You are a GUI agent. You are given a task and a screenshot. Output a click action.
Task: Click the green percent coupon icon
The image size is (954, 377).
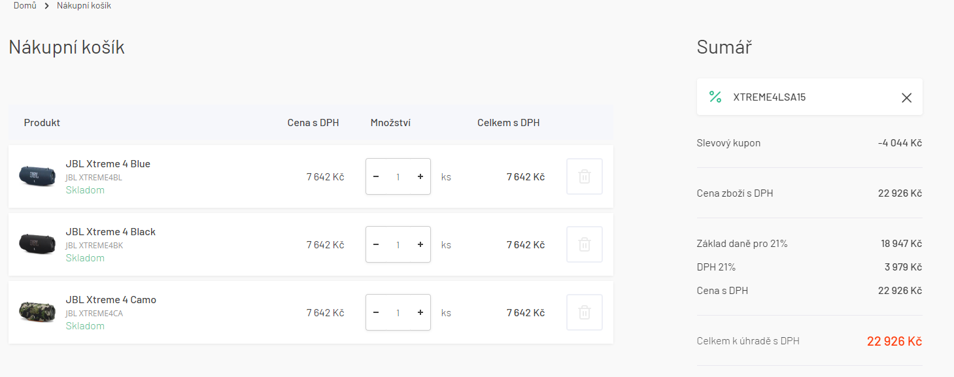715,97
